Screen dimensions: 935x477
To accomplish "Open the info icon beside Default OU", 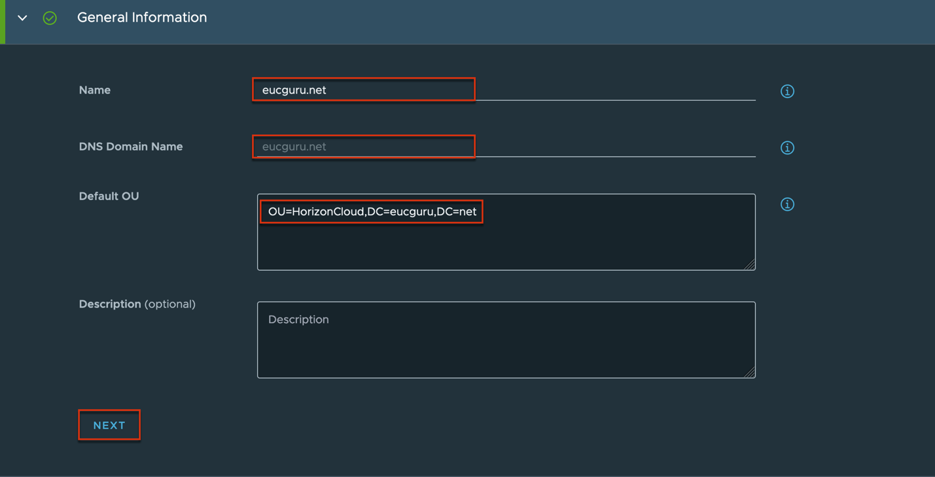I will pos(787,204).
